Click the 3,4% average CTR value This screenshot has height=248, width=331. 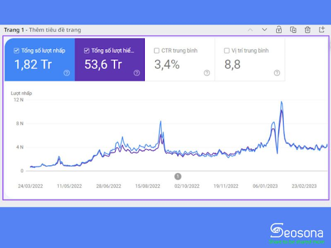(167, 65)
